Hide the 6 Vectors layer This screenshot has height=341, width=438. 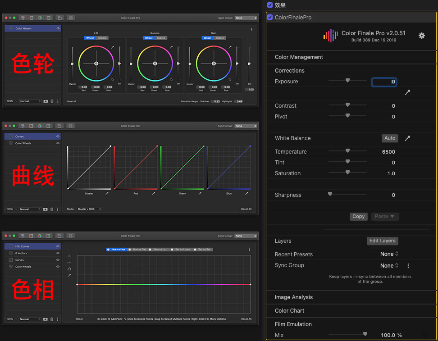click(x=58, y=253)
